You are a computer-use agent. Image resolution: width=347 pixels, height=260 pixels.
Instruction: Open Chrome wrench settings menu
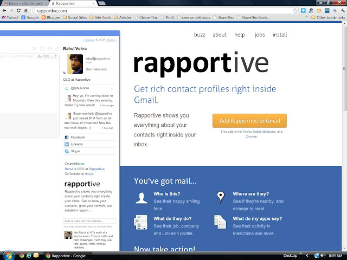(x=343, y=11)
